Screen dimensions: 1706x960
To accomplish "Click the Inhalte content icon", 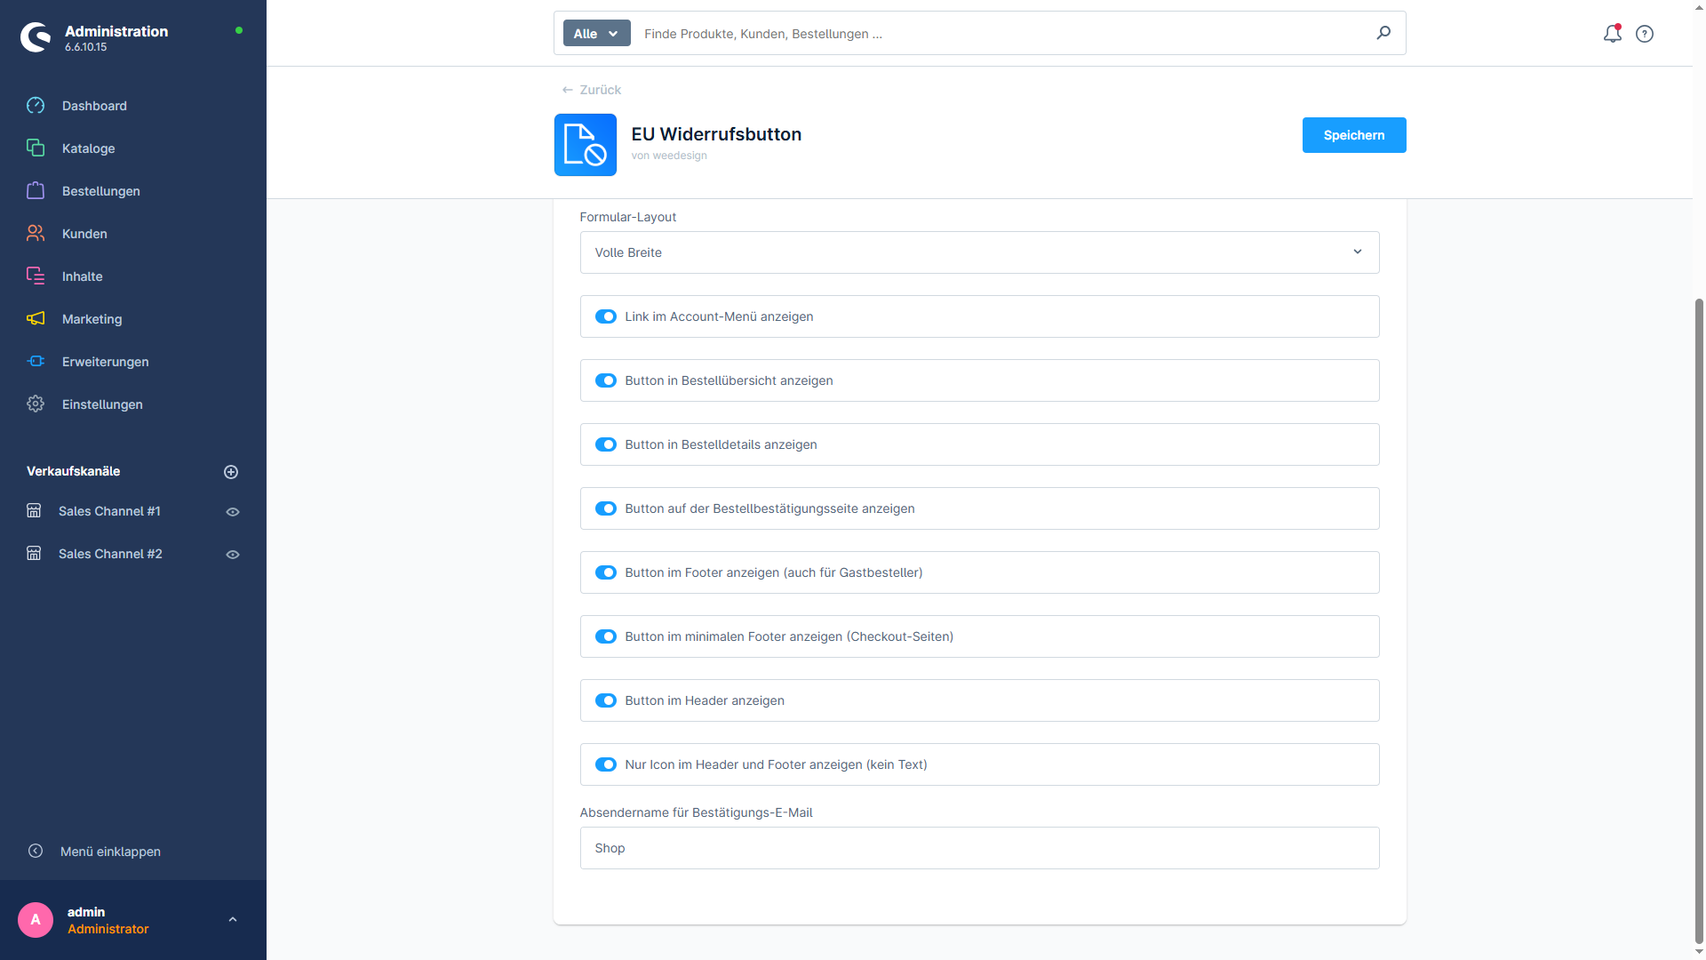I will (x=36, y=276).
